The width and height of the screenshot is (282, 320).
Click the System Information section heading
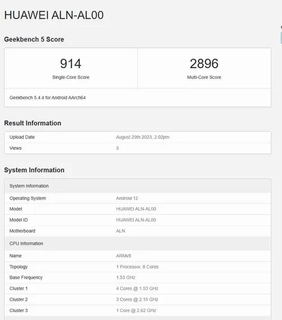pos(34,170)
